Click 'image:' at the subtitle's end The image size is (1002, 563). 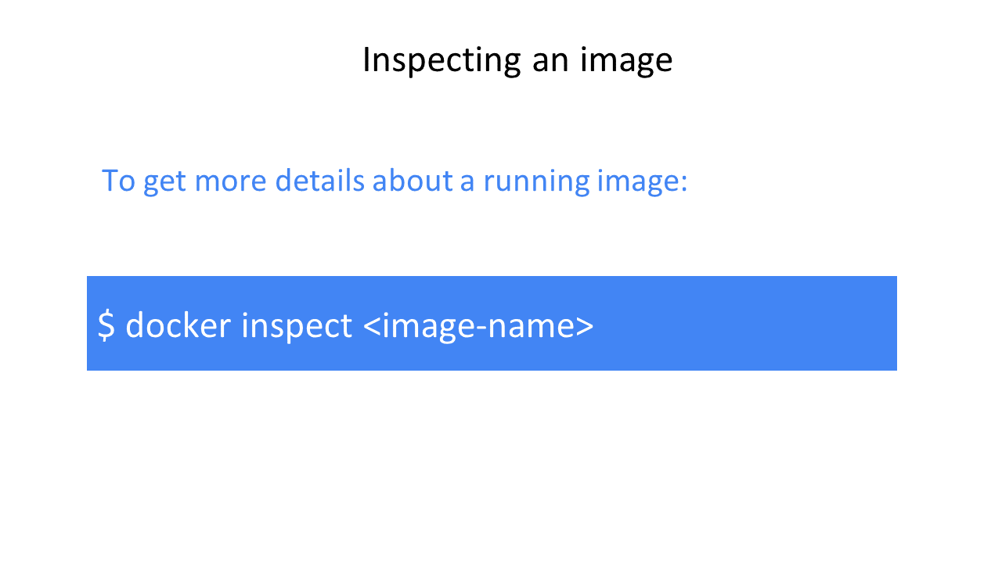pyautogui.click(x=642, y=183)
